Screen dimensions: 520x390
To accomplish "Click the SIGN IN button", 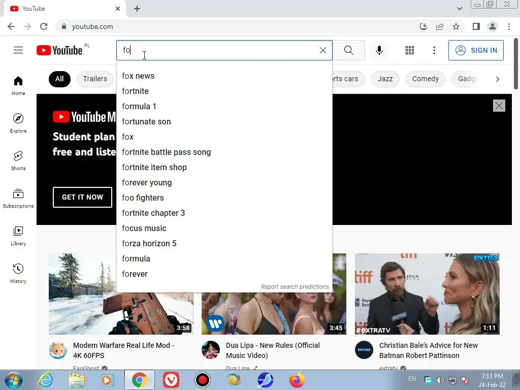I will (x=476, y=50).
